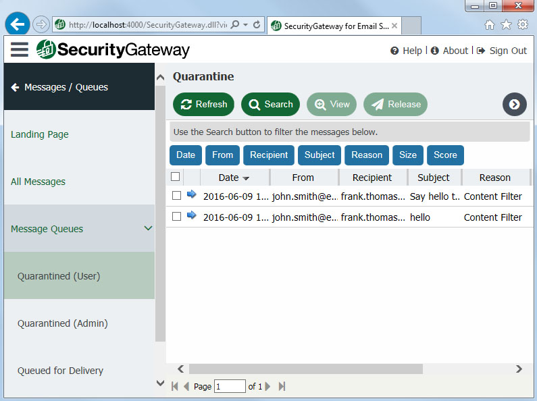The width and height of the screenshot is (537, 401).
Task: Click the Refresh button
Action: (204, 105)
